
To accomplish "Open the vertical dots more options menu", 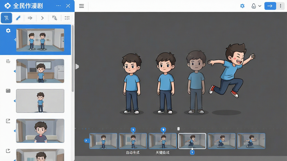I will [x=280, y=6].
